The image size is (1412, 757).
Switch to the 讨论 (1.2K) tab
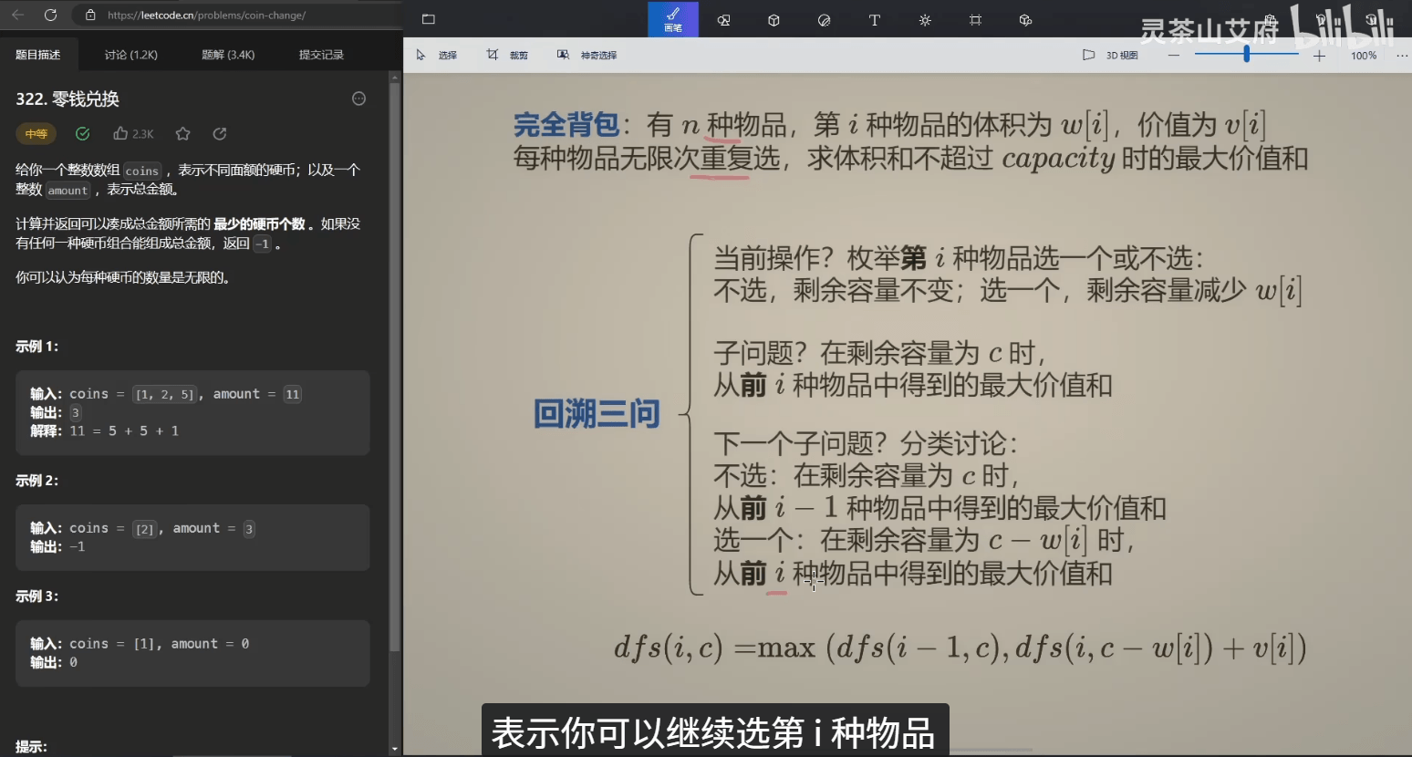[130, 55]
